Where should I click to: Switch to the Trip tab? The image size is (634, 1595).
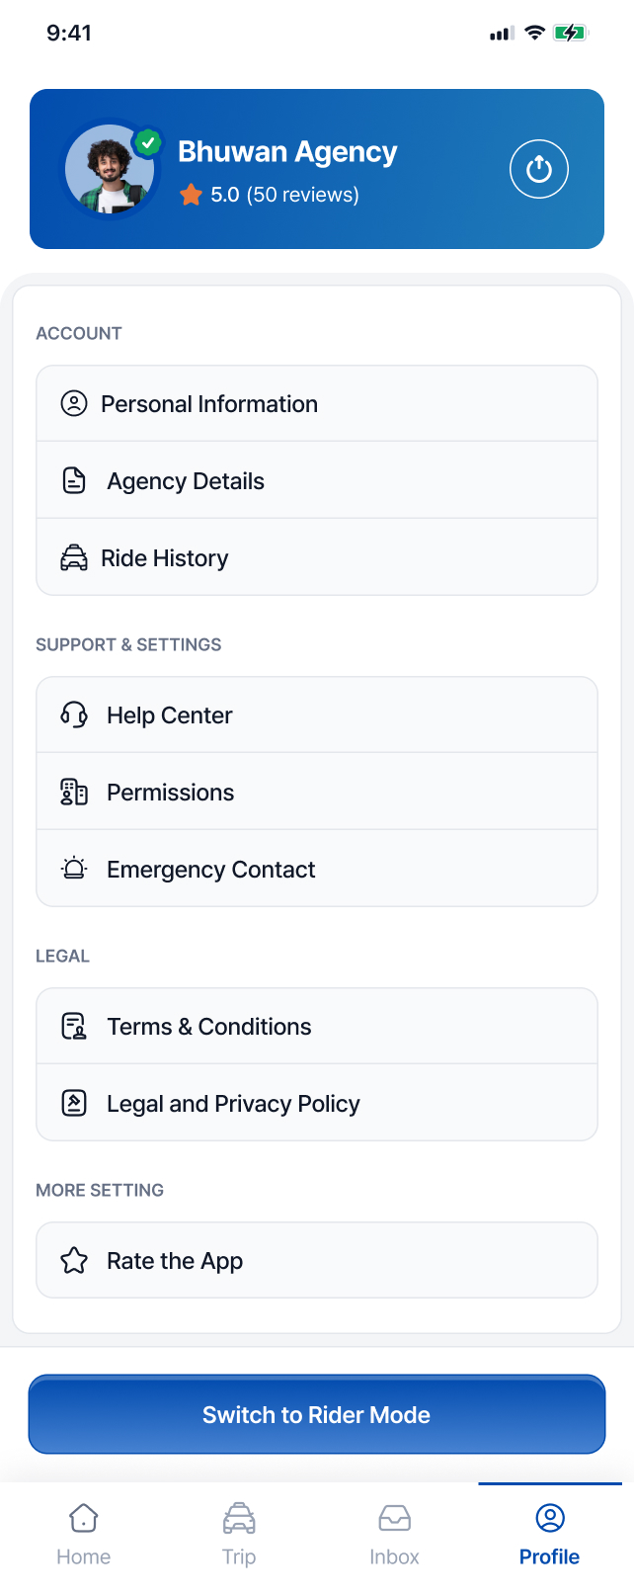(239, 1535)
